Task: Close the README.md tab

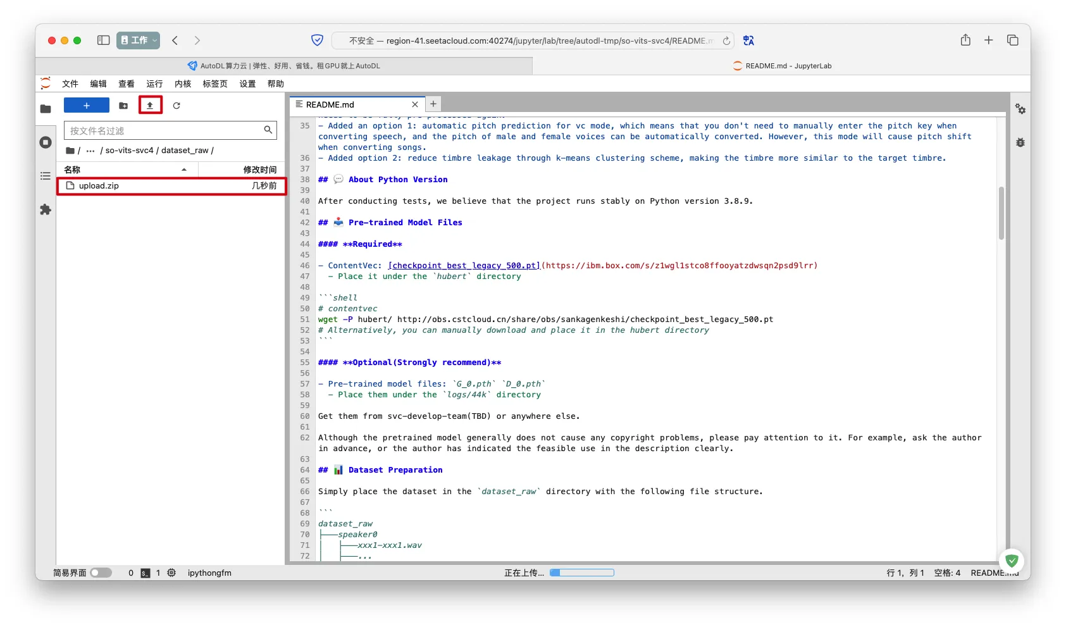Action: (415, 104)
